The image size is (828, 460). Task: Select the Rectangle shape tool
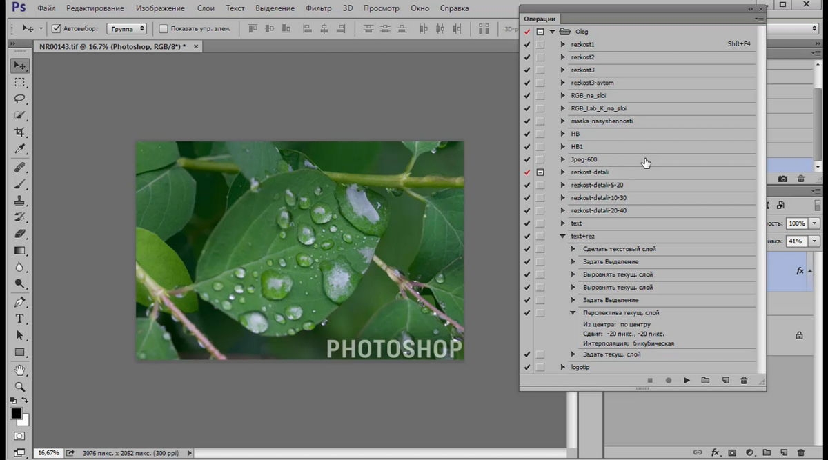pyautogui.click(x=20, y=351)
